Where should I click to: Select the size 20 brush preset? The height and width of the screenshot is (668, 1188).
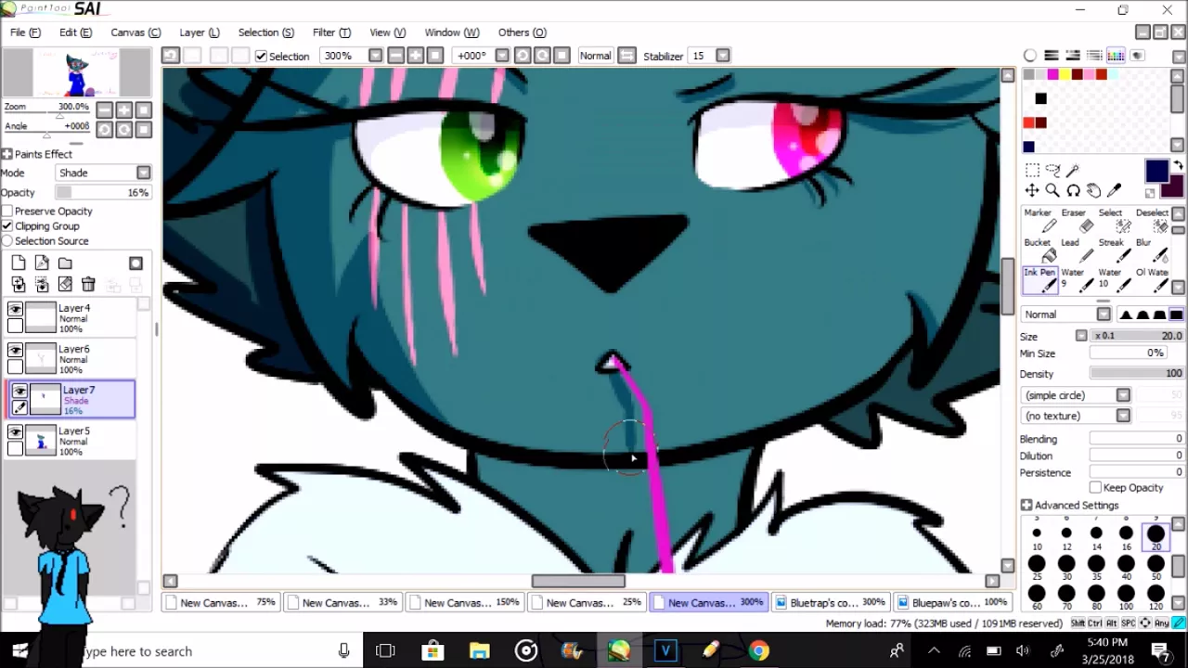coord(1156,536)
